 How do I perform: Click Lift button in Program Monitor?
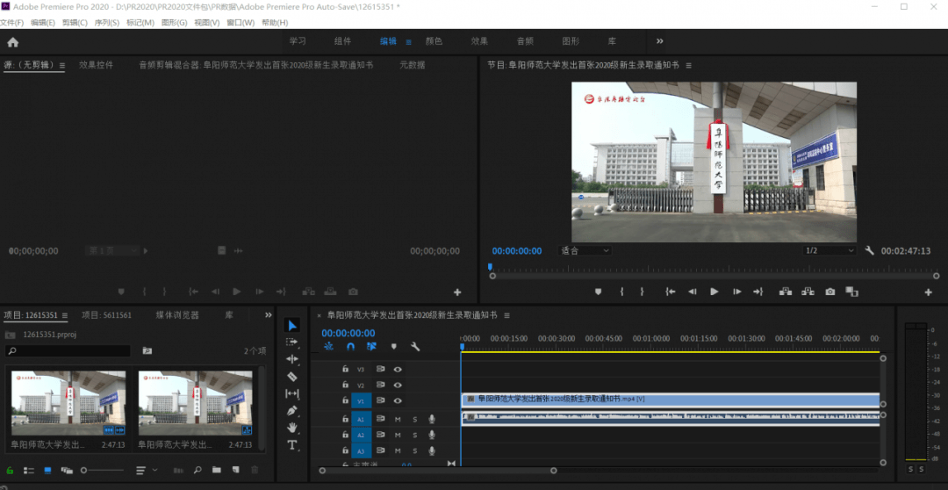point(786,292)
